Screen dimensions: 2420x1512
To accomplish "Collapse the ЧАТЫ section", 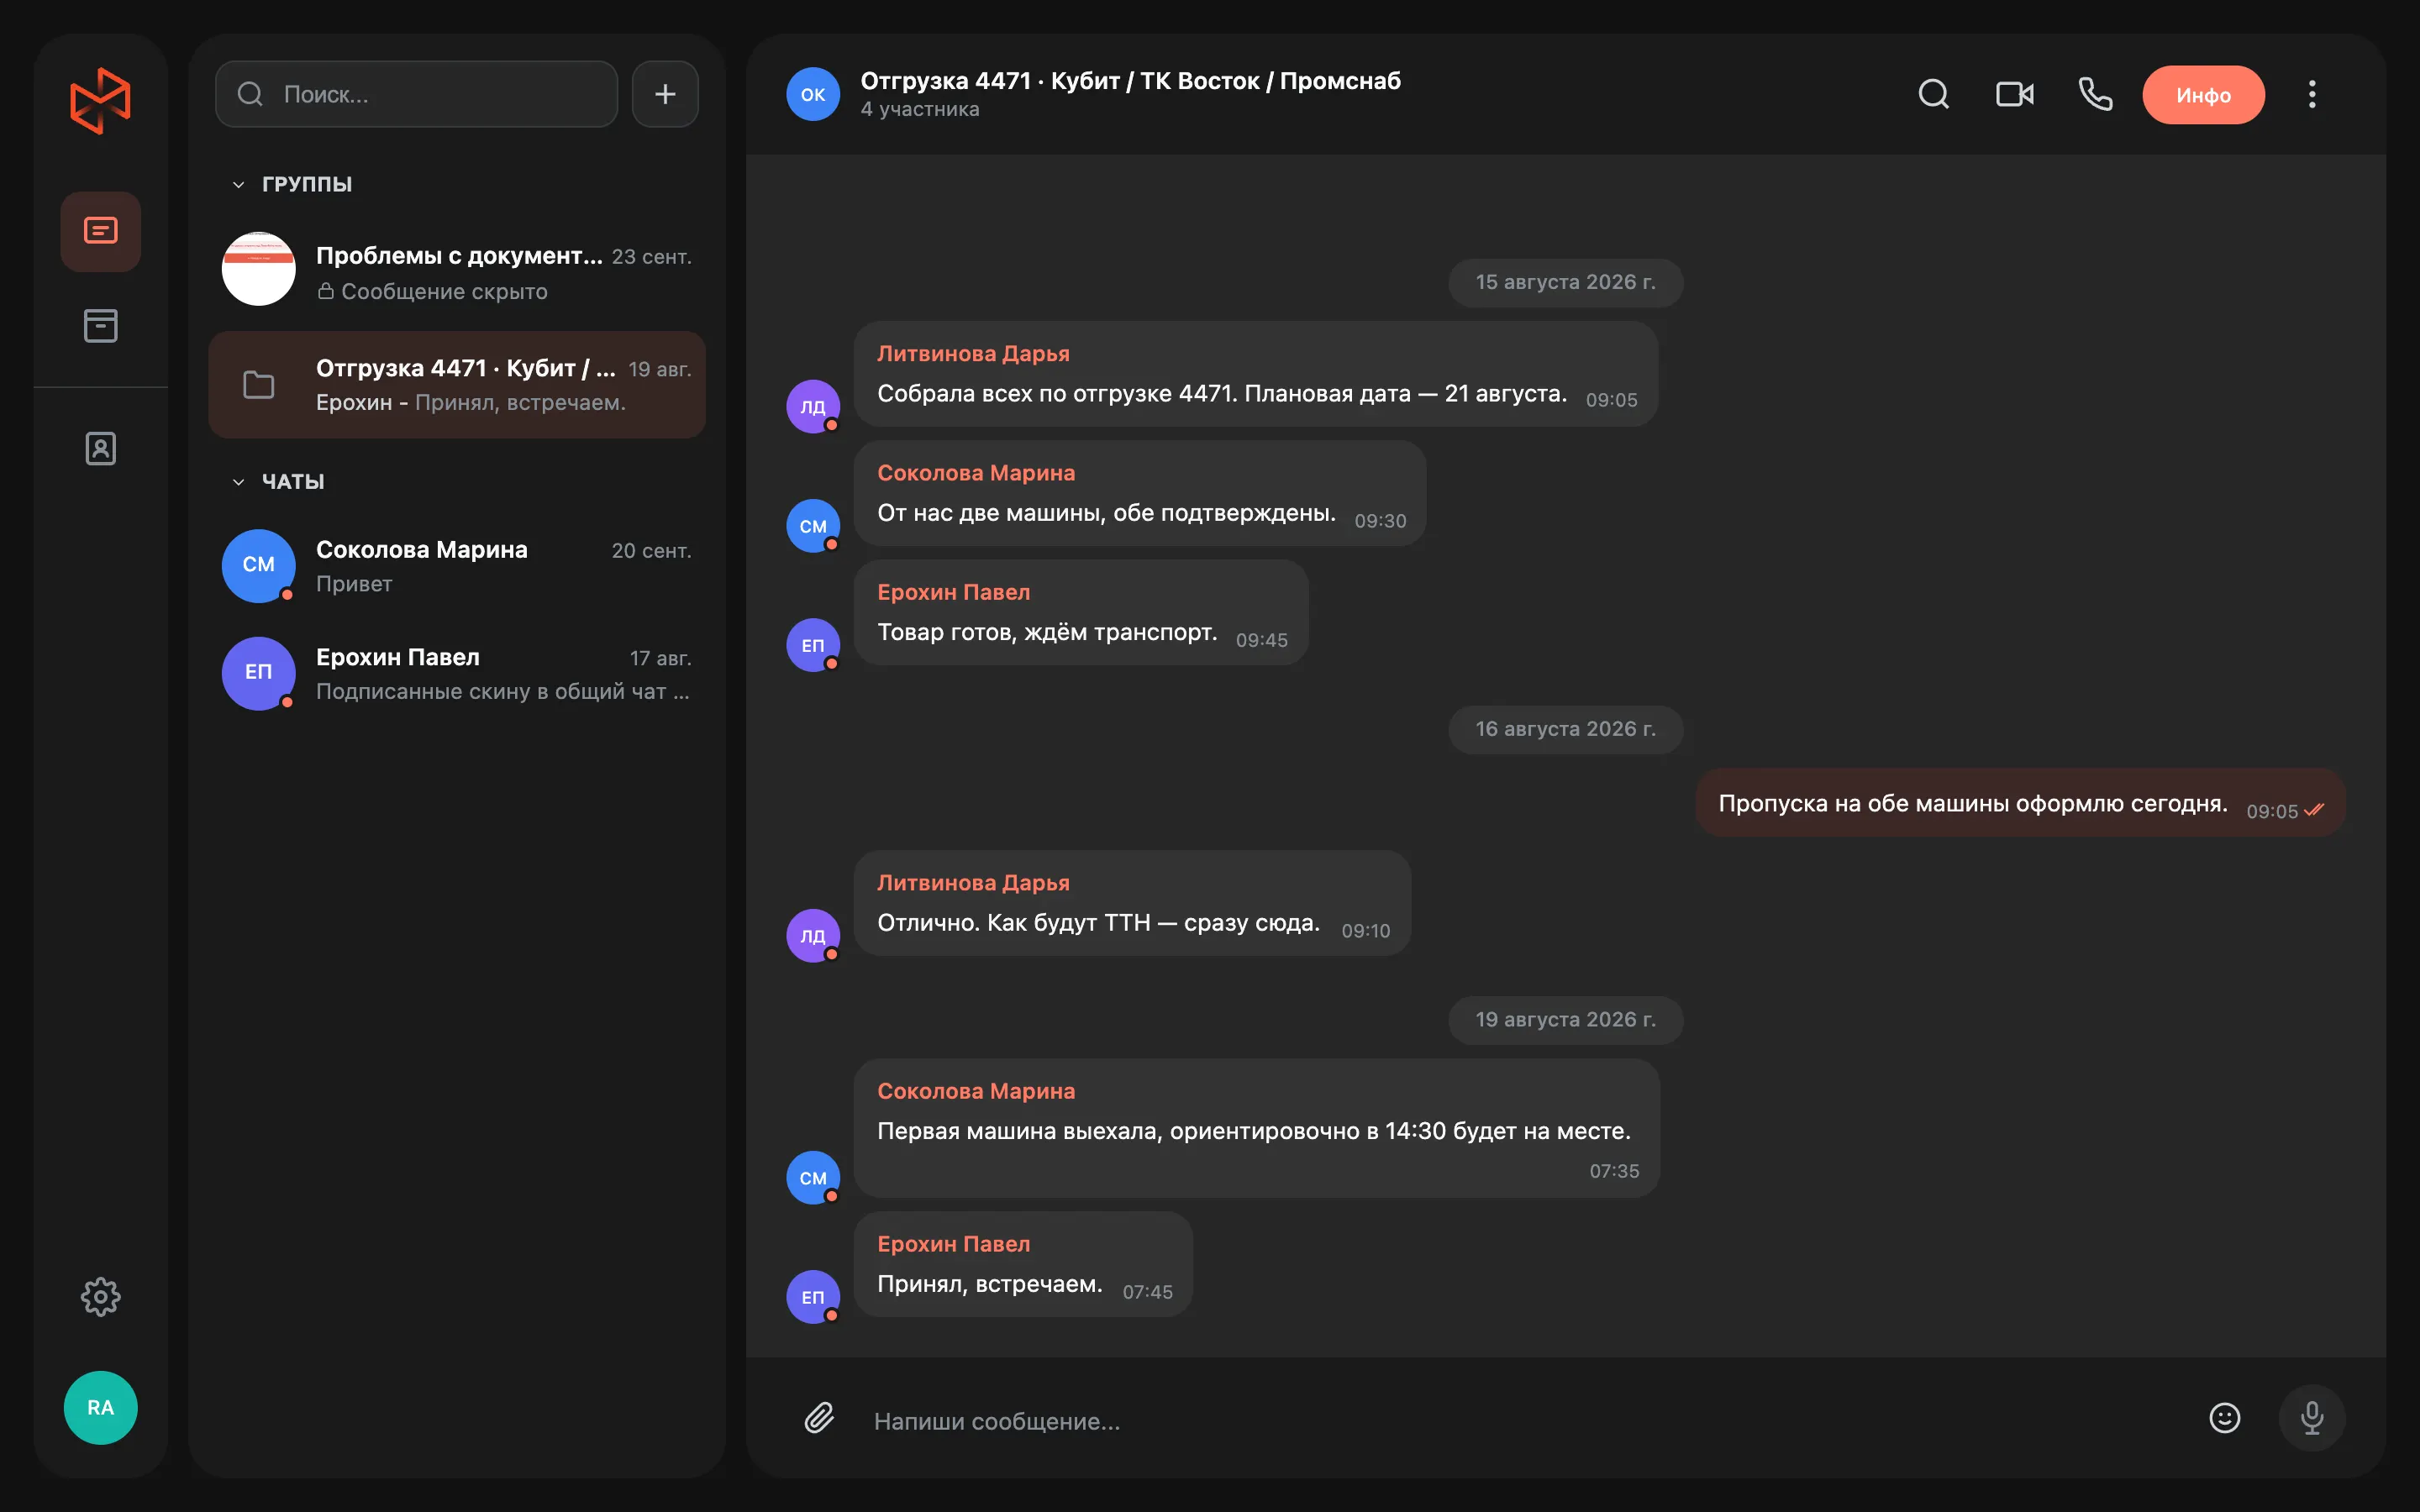I will click(278, 482).
